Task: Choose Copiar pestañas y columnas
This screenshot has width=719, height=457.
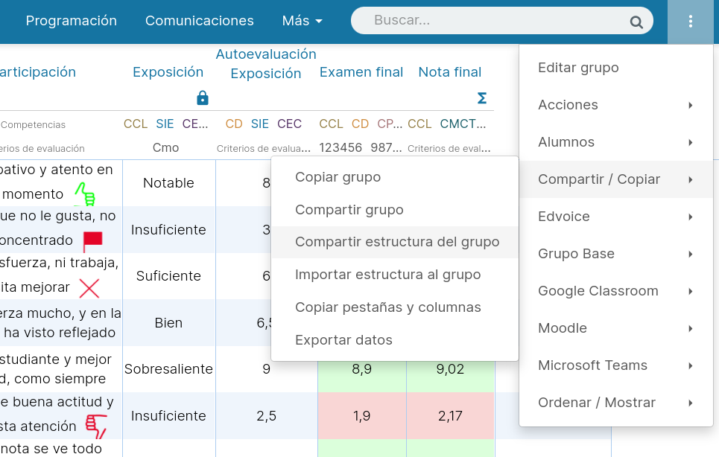Action: click(395, 307)
